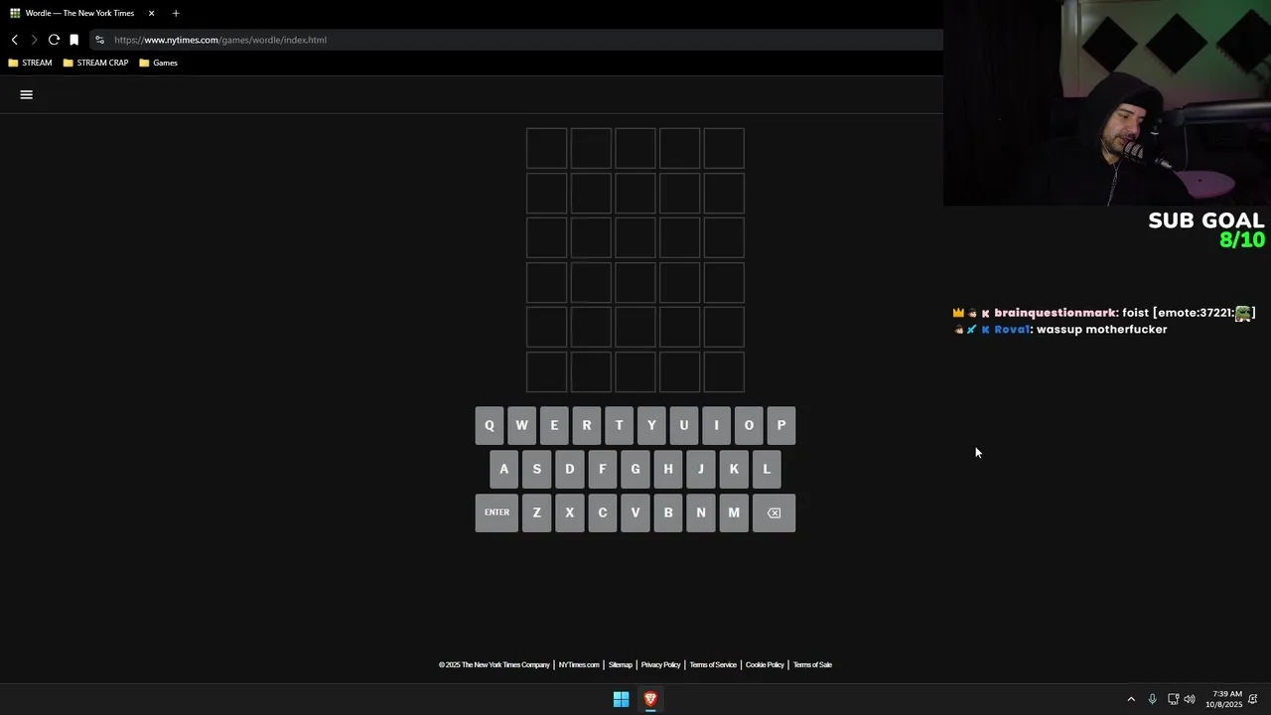The width and height of the screenshot is (1271, 715).
Task: Click the browser forward arrow
Action: (34, 40)
